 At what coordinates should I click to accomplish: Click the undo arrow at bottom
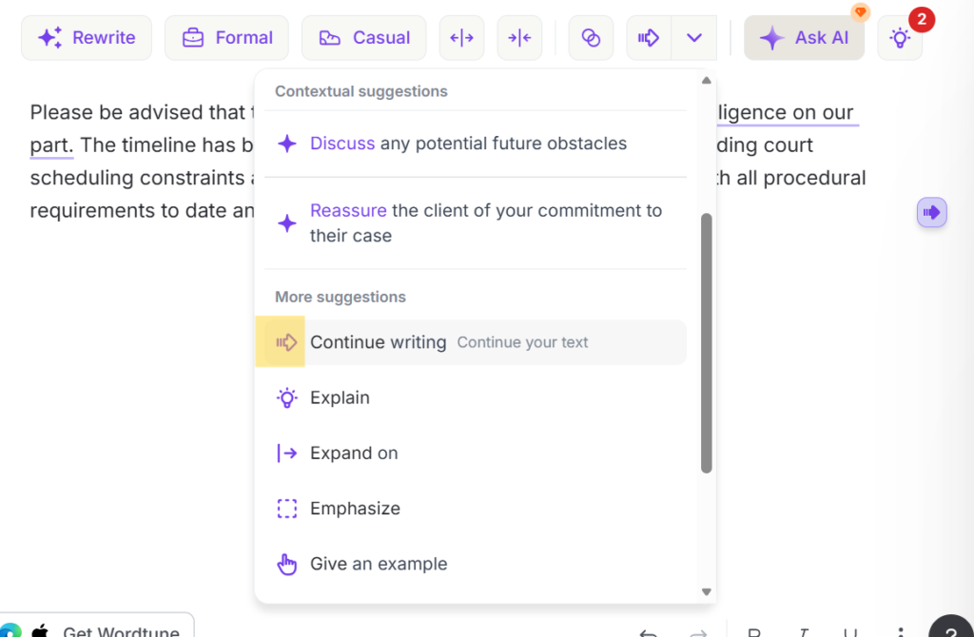[x=648, y=632]
